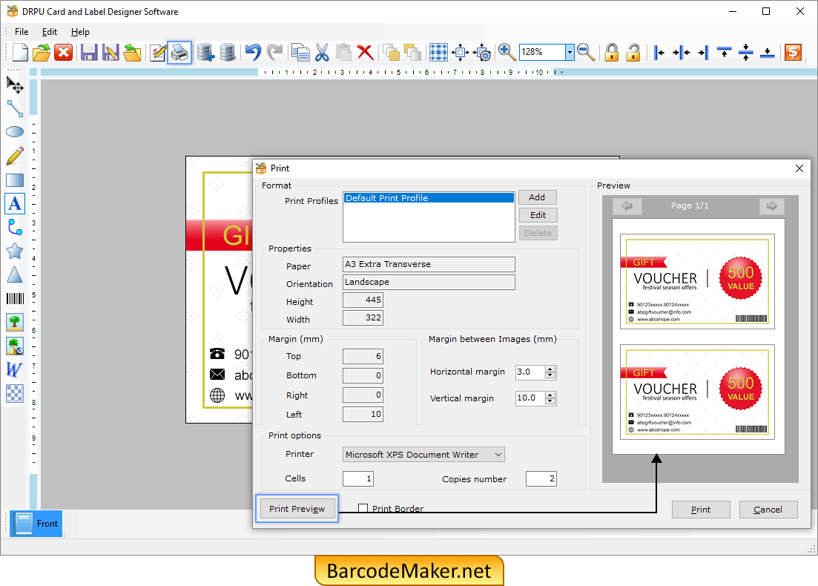818x586 pixels.
Task: Copy the selected object
Action: (x=300, y=52)
